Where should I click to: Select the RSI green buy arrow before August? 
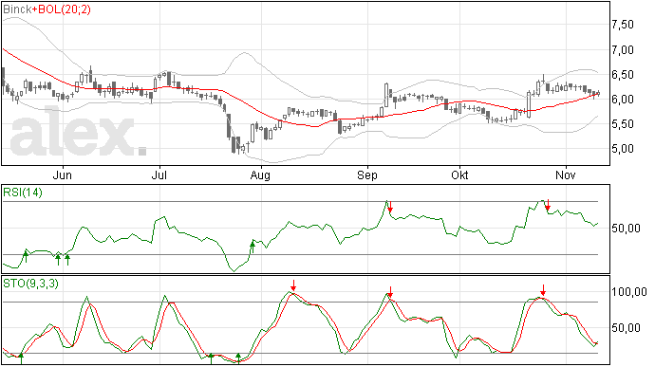[x=253, y=247]
